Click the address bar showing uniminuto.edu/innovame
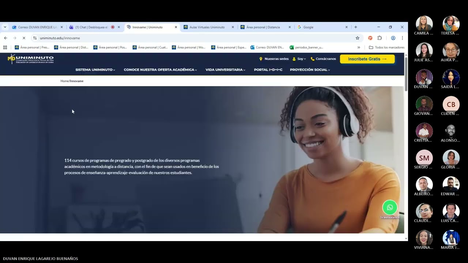 click(x=194, y=38)
